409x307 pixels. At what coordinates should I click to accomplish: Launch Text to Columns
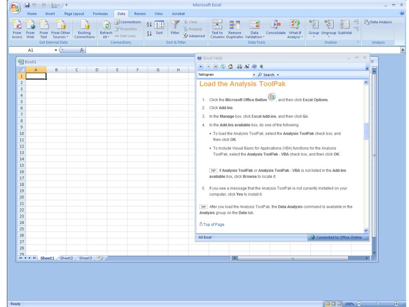[217, 29]
